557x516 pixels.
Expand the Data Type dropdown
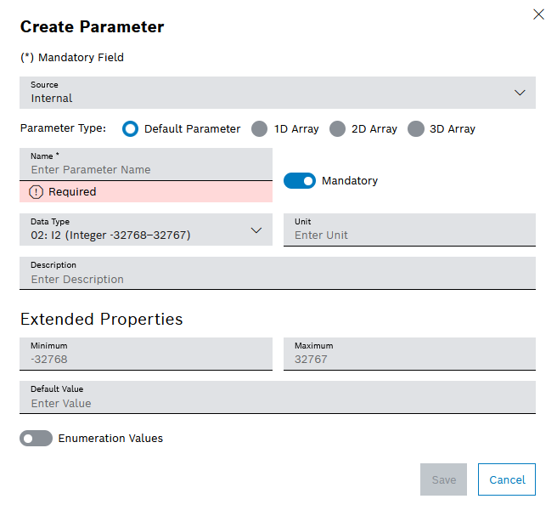pos(146,230)
